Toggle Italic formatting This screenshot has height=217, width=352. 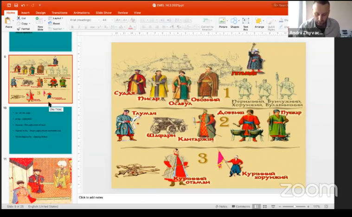coord(79,27)
